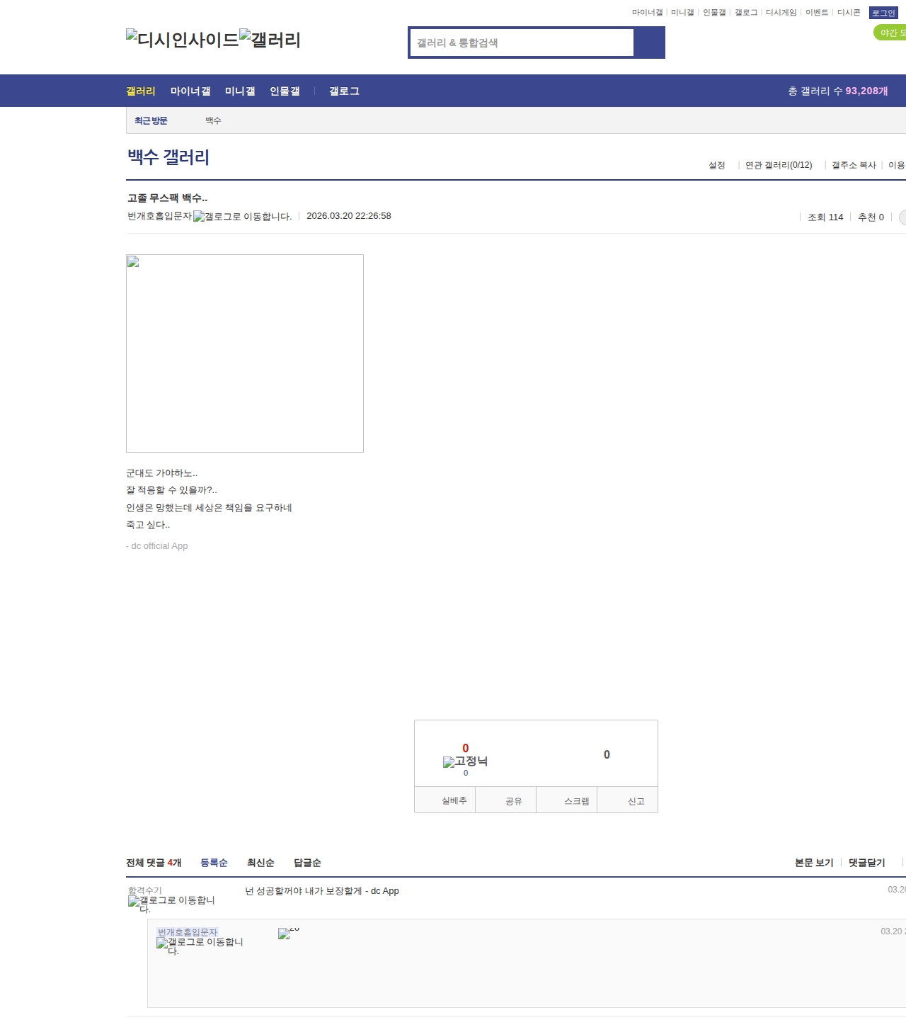Click the 로그인 login link
This screenshot has height=1020, width=906.
point(883,13)
